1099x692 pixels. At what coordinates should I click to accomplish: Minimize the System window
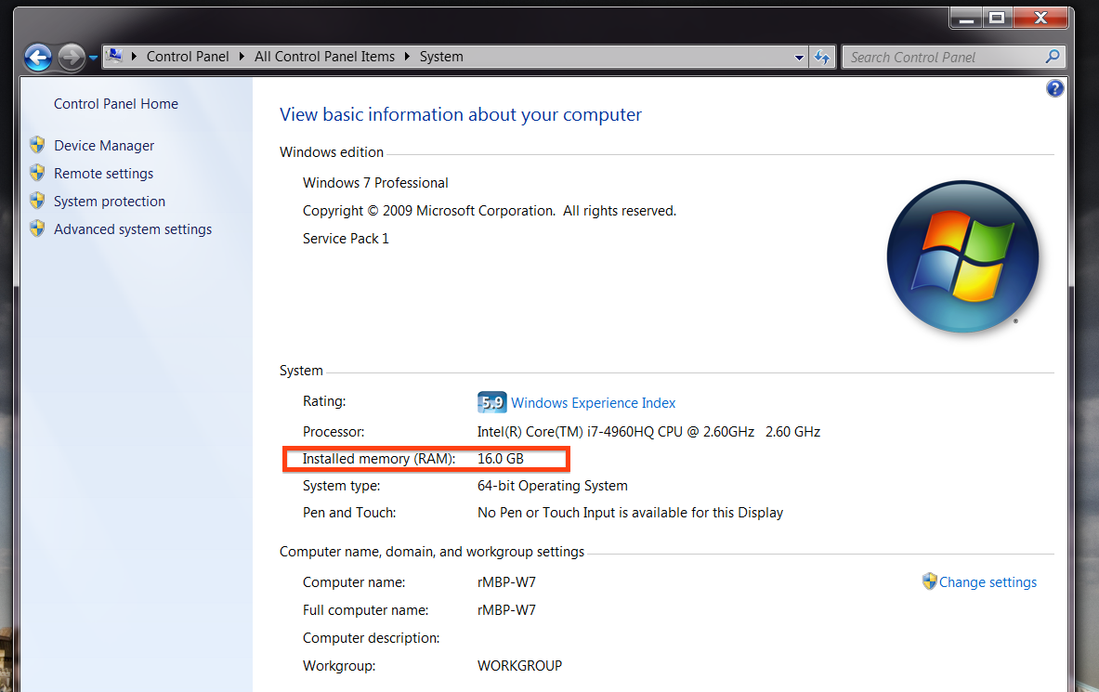966,19
